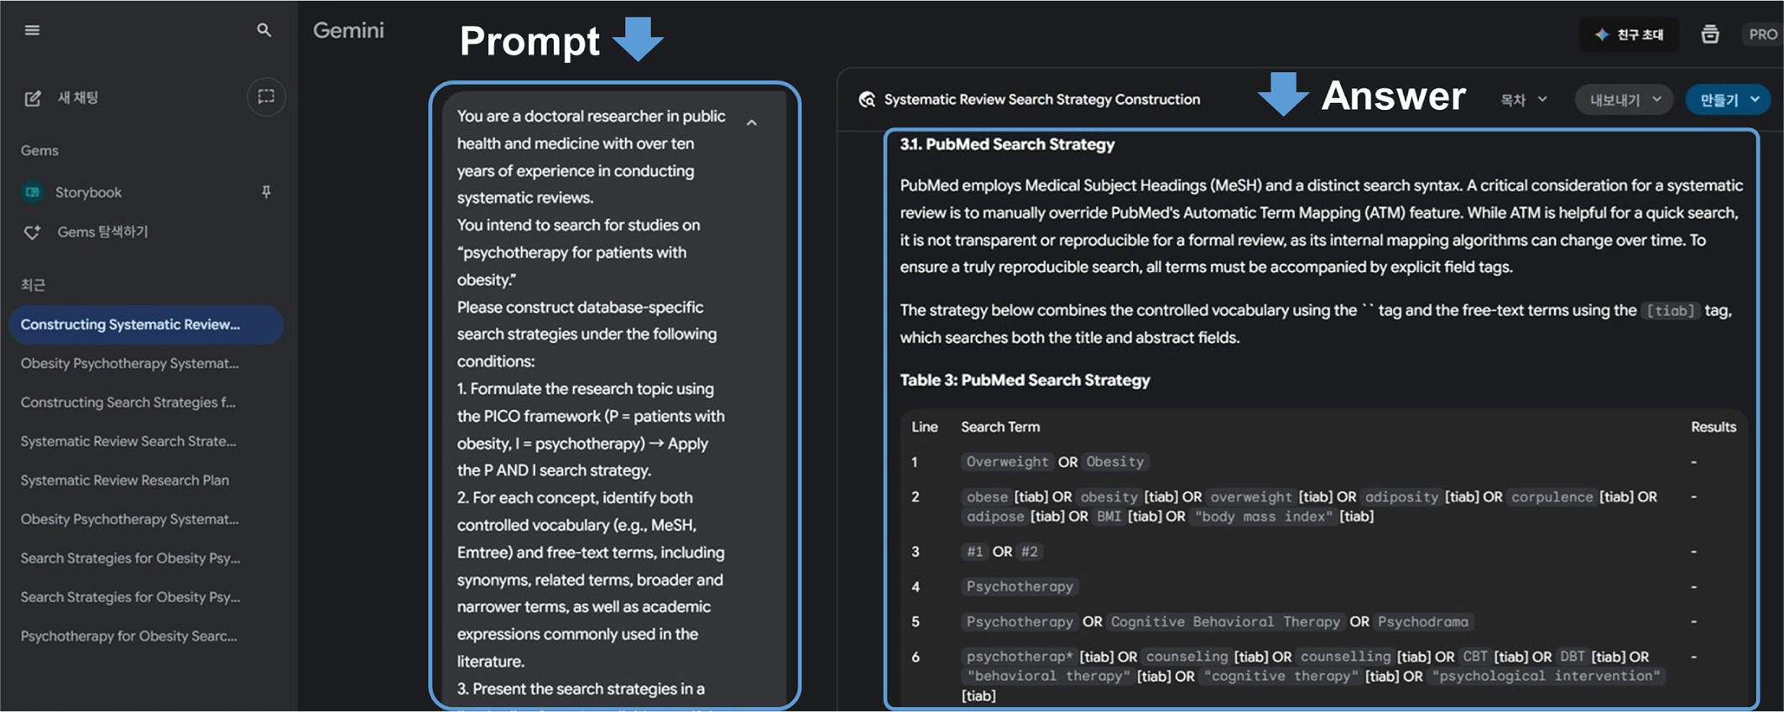Click the Storybook gem icon
Image resolution: width=1784 pixels, height=712 pixels.
click(x=33, y=192)
